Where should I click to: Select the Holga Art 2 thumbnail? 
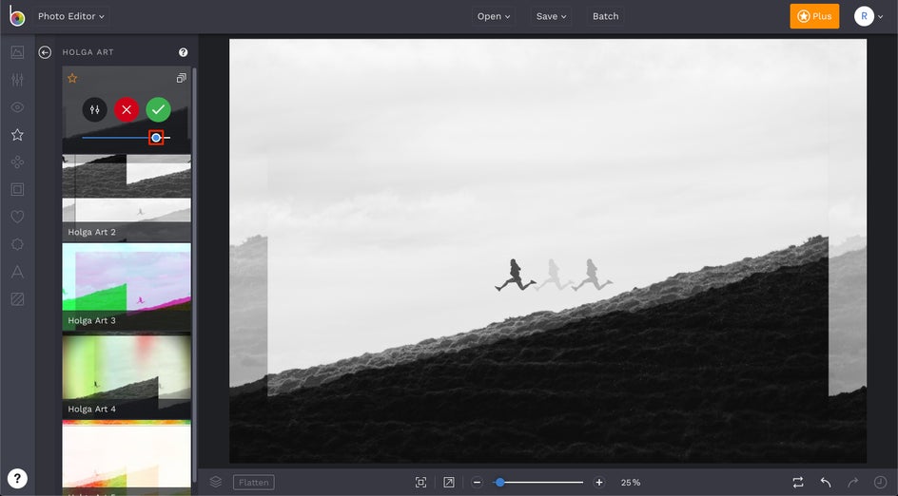(x=127, y=197)
